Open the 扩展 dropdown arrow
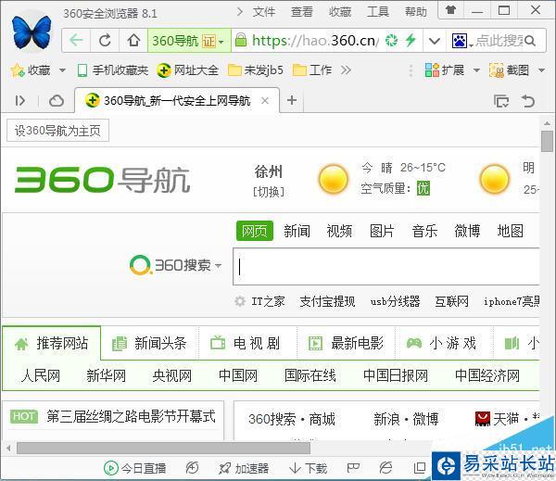This screenshot has height=481, width=556. [476, 70]
